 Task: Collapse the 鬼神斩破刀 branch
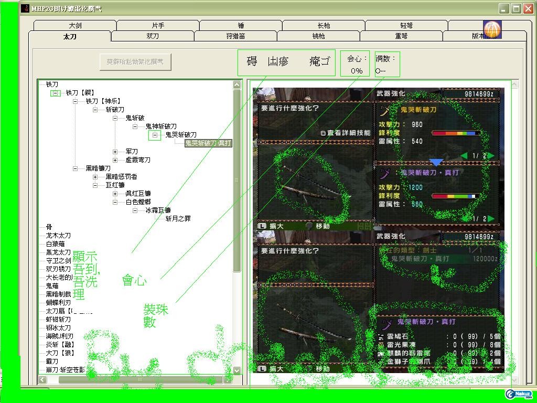(x=135, y=126)
